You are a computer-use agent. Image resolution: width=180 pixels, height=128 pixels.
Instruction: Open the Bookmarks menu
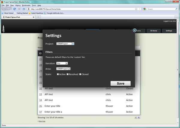coord(26,5)
